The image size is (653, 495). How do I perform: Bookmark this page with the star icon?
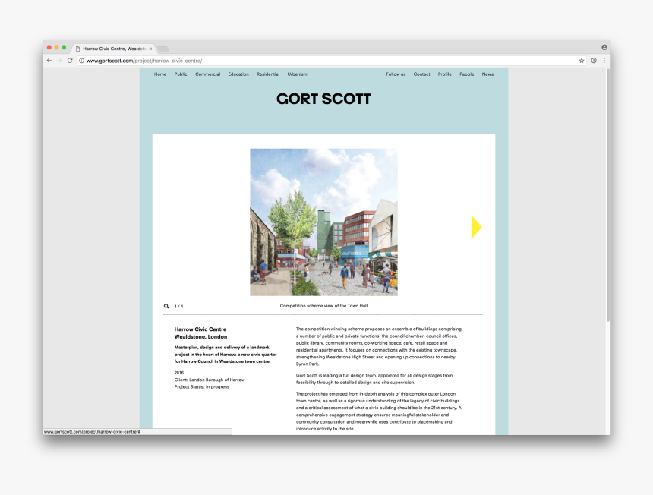click(582, 61)
